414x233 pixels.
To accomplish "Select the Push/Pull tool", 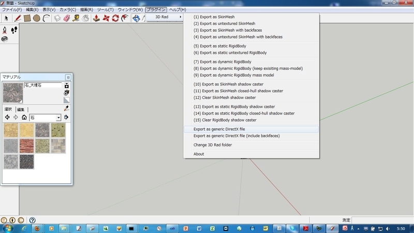I will pos(96,18).
